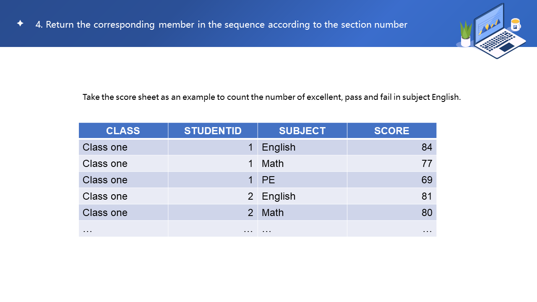
Task: Click the slide title about sequence members
Action: tap(221, 25)
